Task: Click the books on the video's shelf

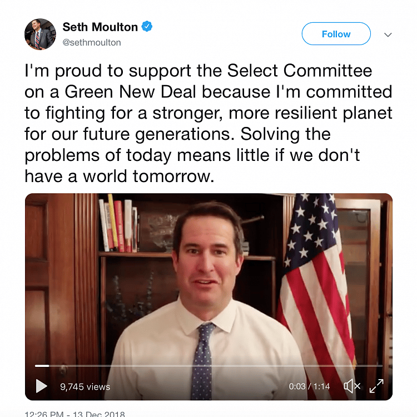Action: [118, 224]
